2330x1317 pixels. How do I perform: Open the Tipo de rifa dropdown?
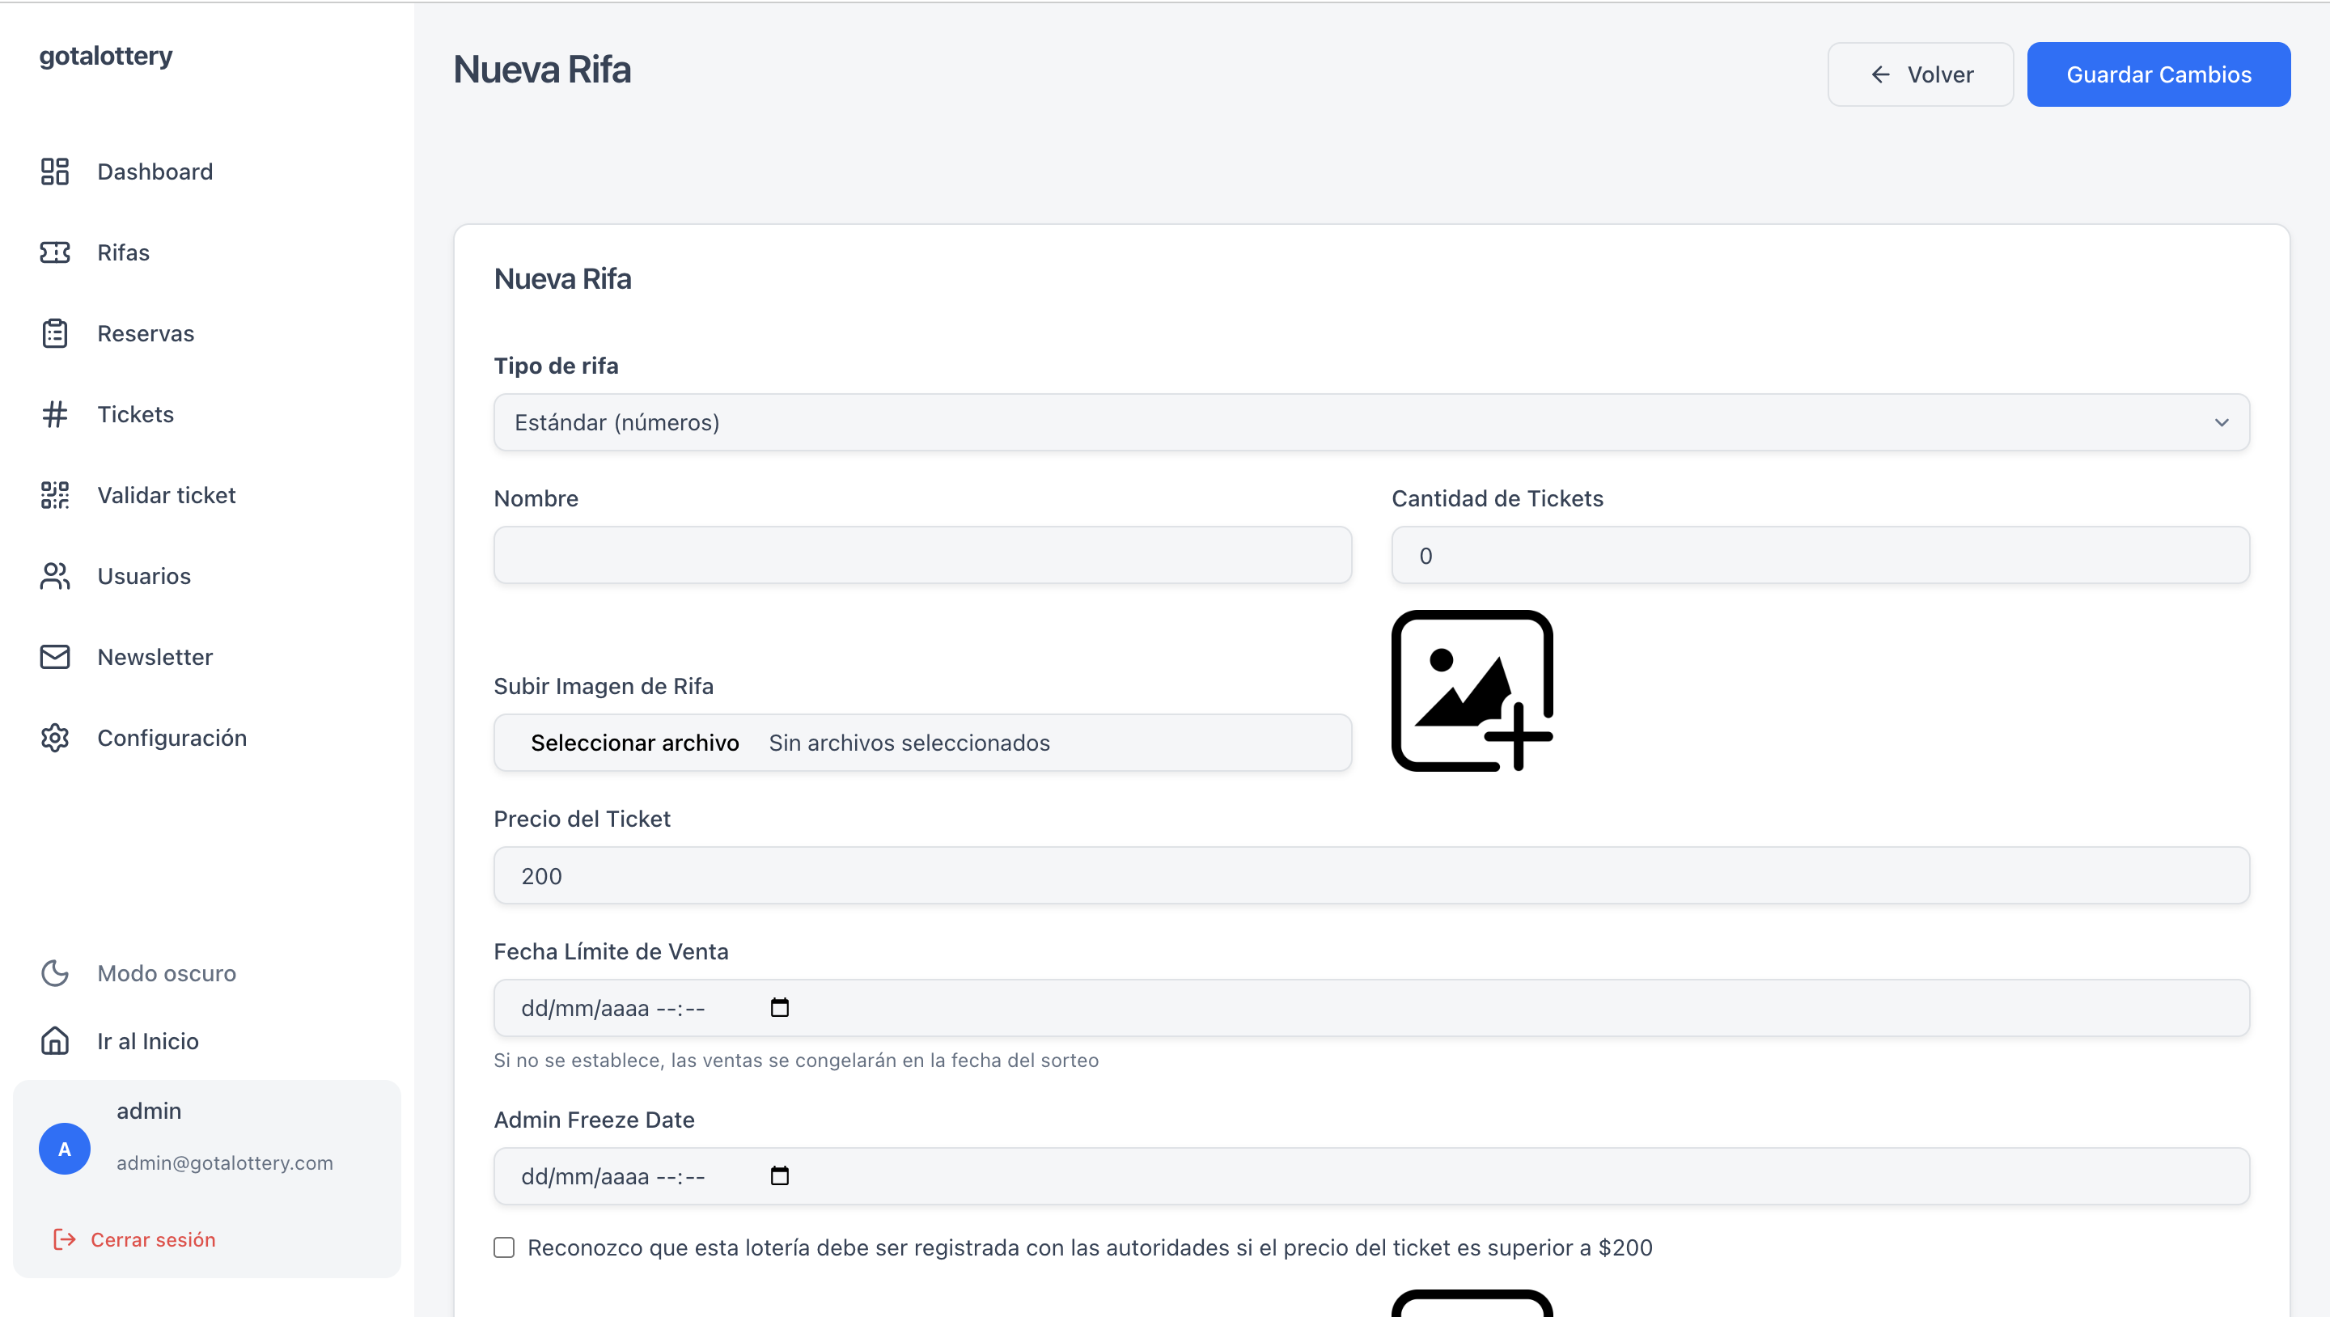(x=1371, y=422)
